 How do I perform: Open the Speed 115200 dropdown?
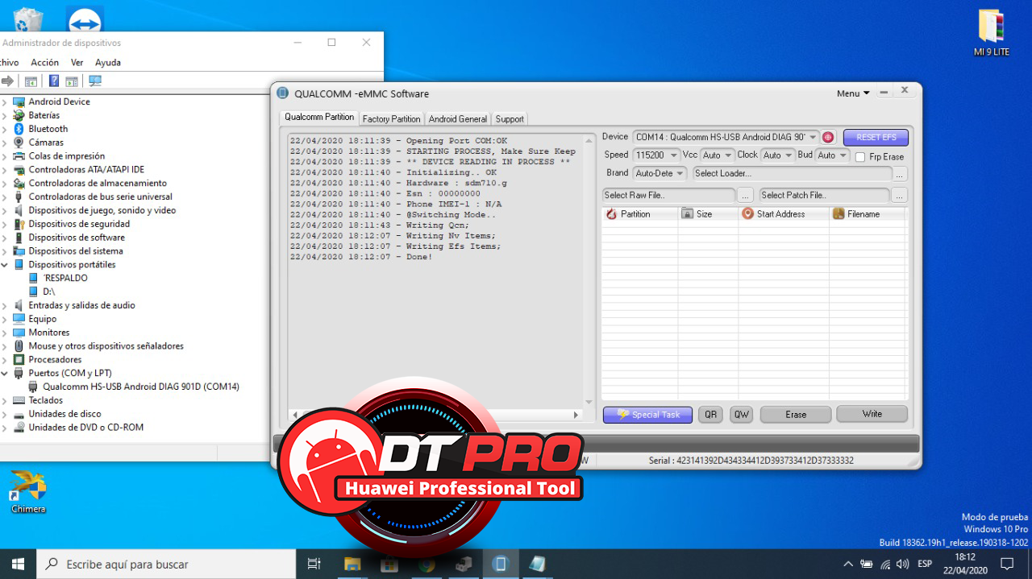tap(674, 155)
